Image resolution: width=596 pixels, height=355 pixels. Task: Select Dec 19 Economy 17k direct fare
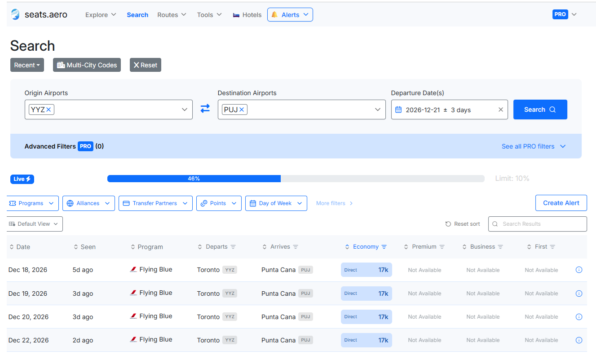(366, 294)
